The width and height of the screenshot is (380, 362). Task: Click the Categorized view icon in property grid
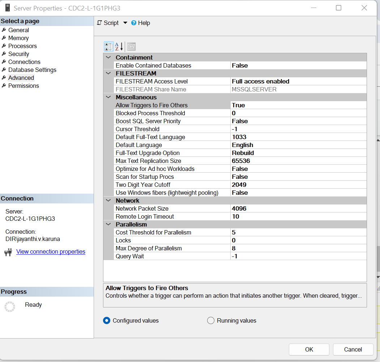[x=109, y=47]
